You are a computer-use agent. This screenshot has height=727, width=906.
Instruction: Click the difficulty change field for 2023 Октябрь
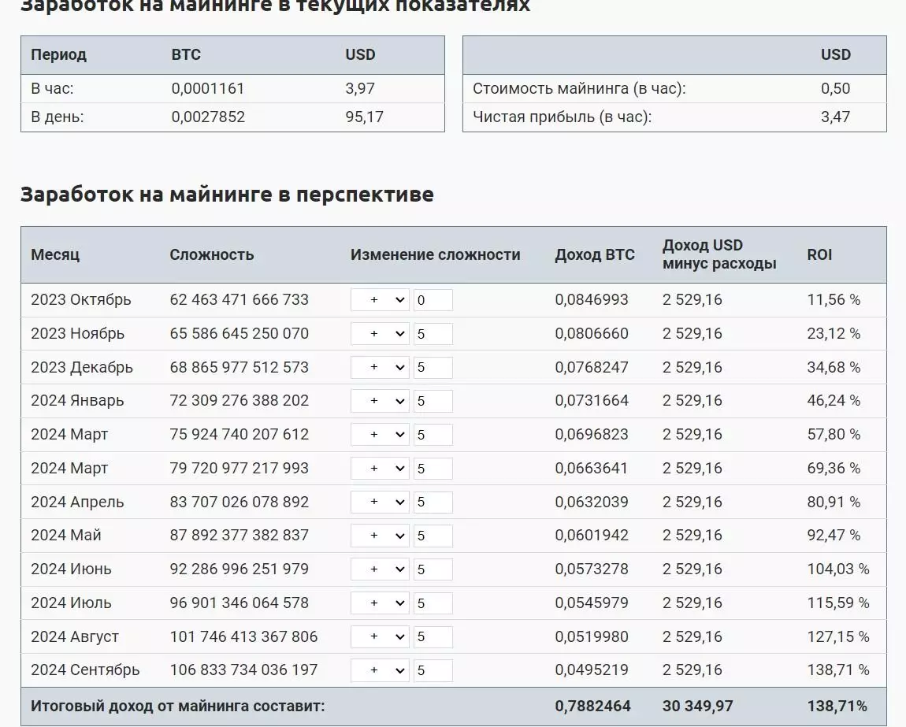[433, 300]
